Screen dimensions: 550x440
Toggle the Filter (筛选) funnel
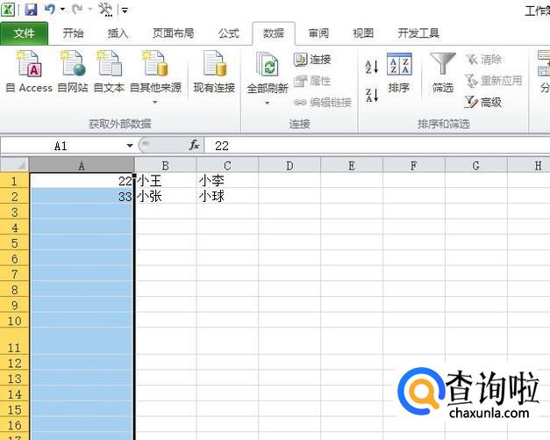tap(443, 73)
